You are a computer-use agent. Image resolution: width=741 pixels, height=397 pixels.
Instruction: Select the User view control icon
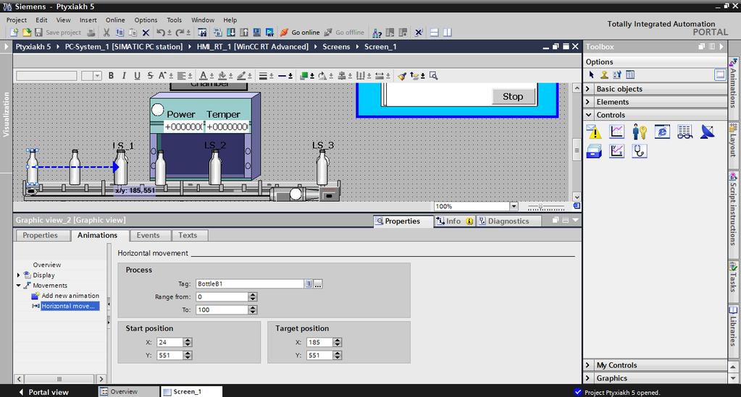coord(640,132)
